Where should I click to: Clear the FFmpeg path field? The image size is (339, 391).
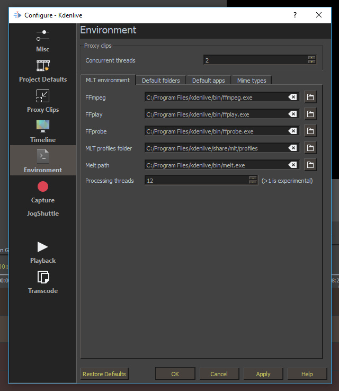click(x=292, y=97)
